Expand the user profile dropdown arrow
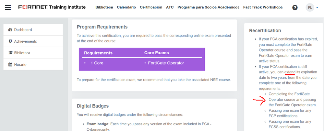This screenshot has height=131, width=324. 317,8
